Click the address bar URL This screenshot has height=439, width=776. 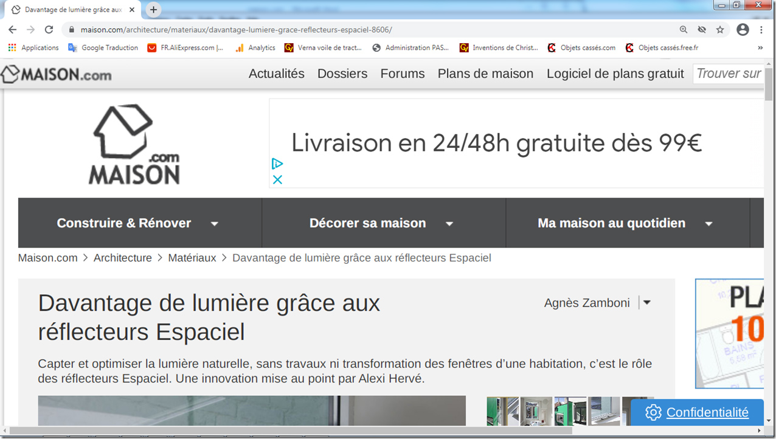point(236,29)
